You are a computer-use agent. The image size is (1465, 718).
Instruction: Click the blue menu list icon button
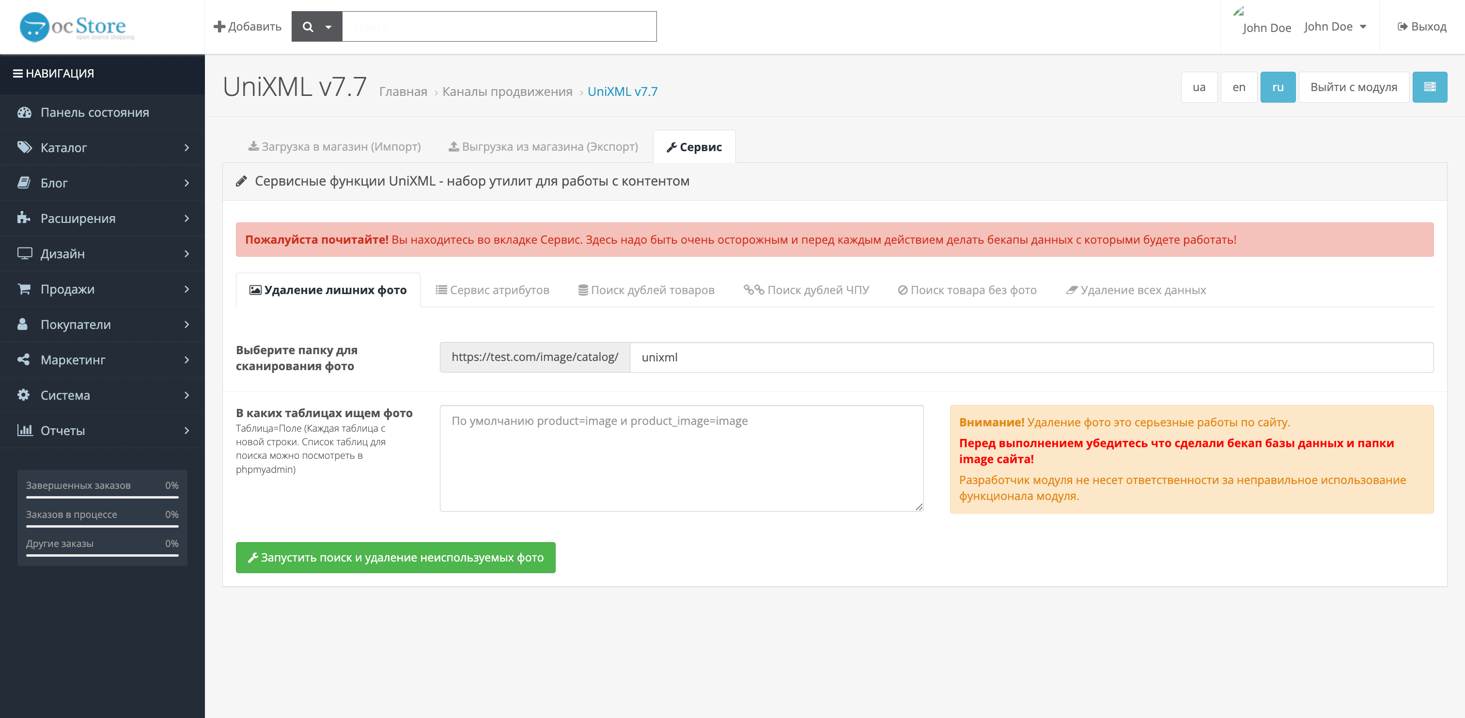click(1430, 86)
